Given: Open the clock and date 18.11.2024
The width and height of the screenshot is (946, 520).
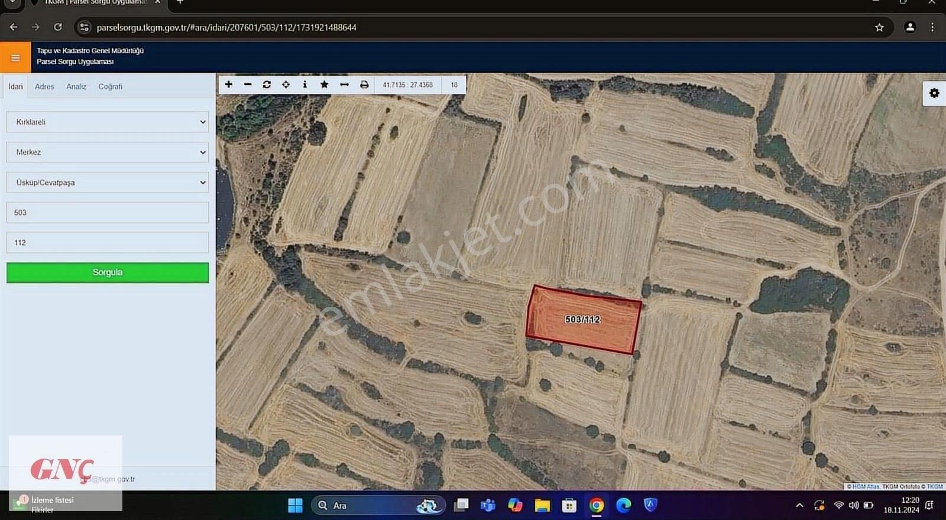Looking at the screenshot, I should [x=902, y=505].
